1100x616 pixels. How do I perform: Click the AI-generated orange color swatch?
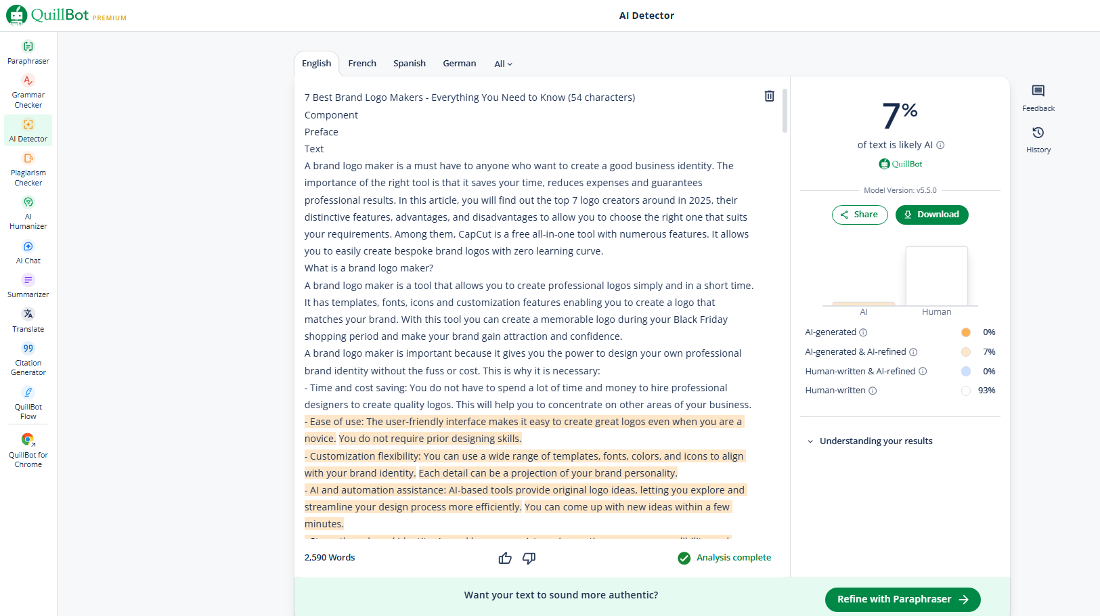click(x=966, y=332)
